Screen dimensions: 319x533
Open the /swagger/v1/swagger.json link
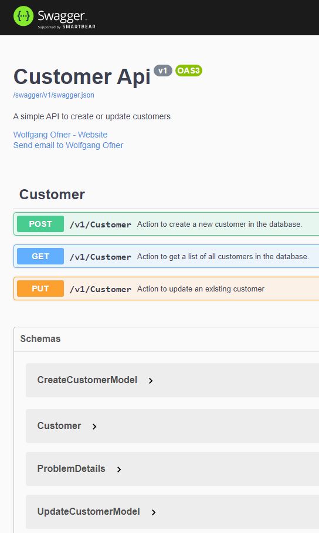(x=53, y=95)
